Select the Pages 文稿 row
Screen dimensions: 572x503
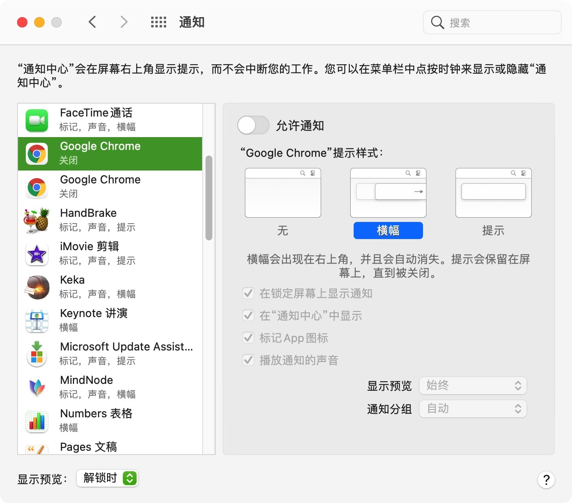pos(110,446)
